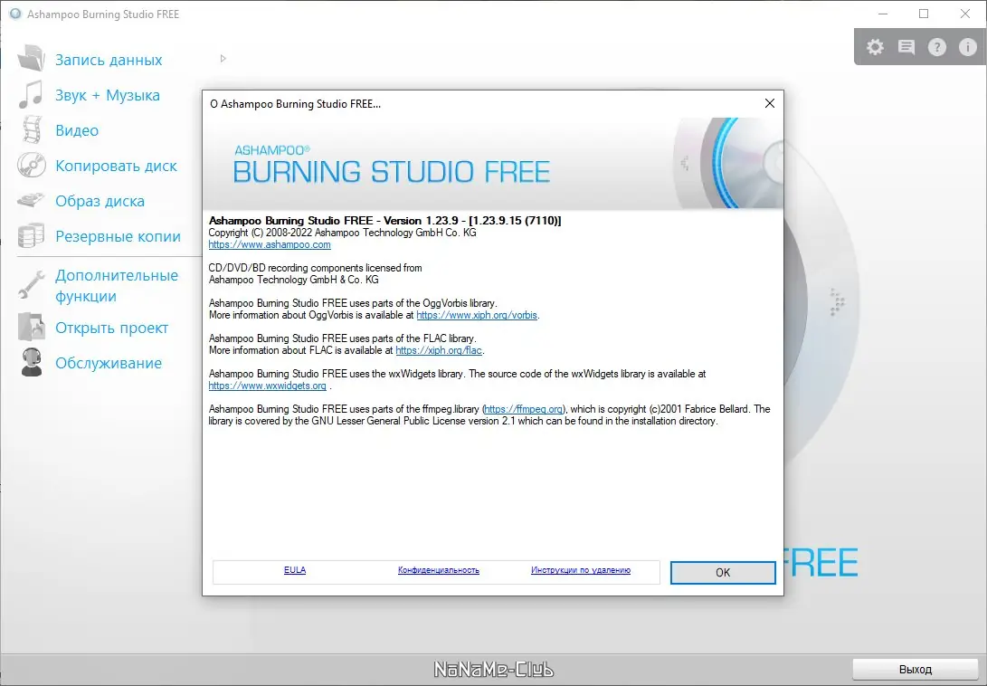
Task: Select the Запись данных menu item
Action: click(x=109, y=60)
